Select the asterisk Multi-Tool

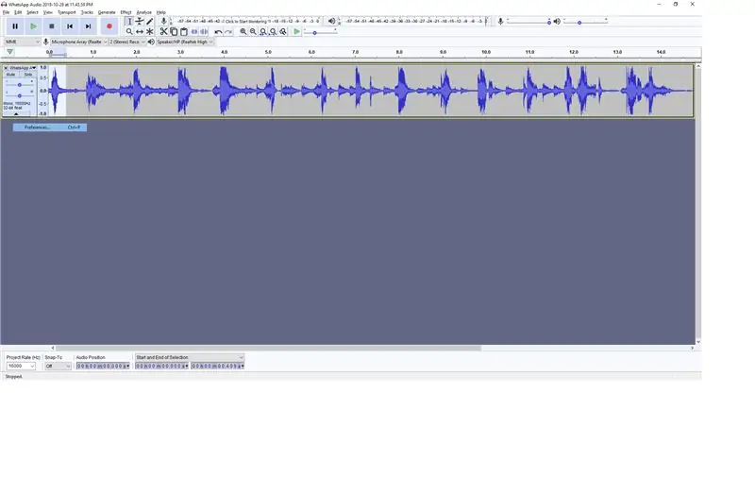click(149, 32)
